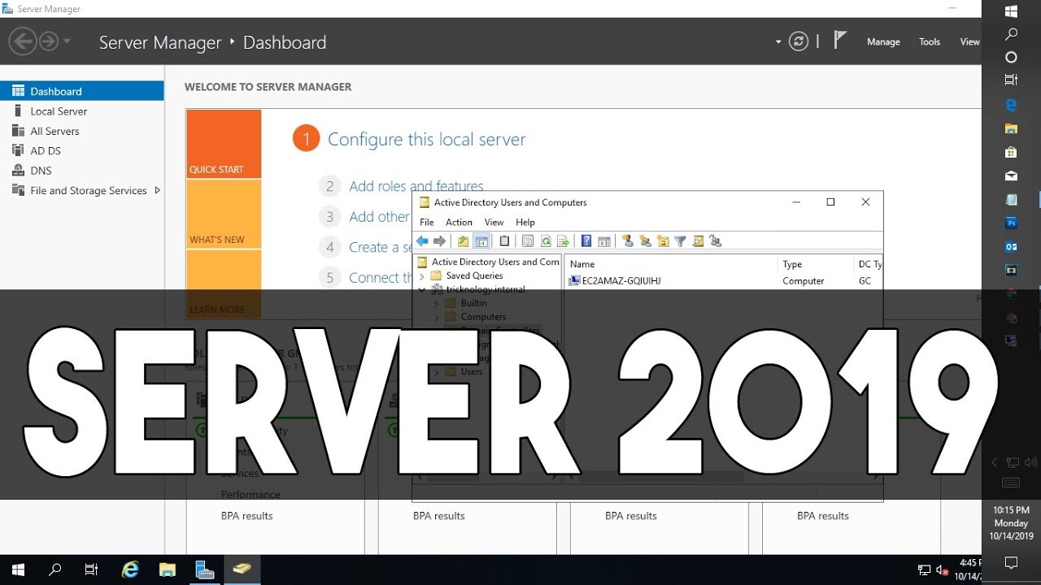1041x585 pixels.
Task: Create new organizational unit icon
Action: [x=664, y=241]
